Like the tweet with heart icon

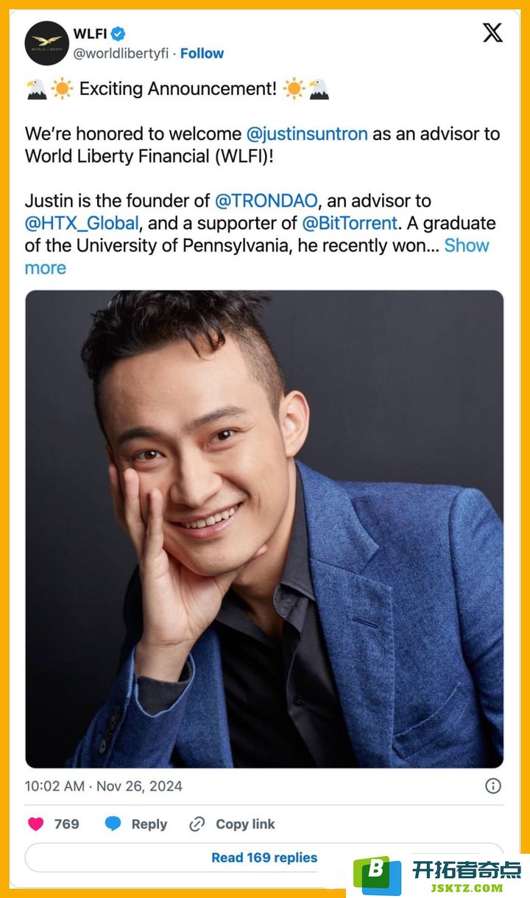pos(36,824)
